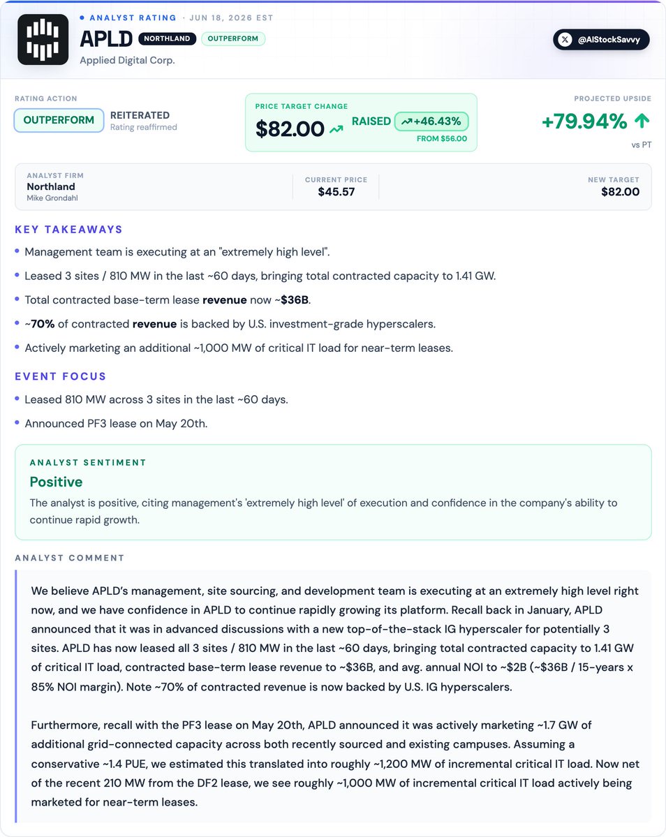Viewport: 666px width, 837px height.
Task: Click the trend arrow next to $82.00
Action: (x=336, y=129)
